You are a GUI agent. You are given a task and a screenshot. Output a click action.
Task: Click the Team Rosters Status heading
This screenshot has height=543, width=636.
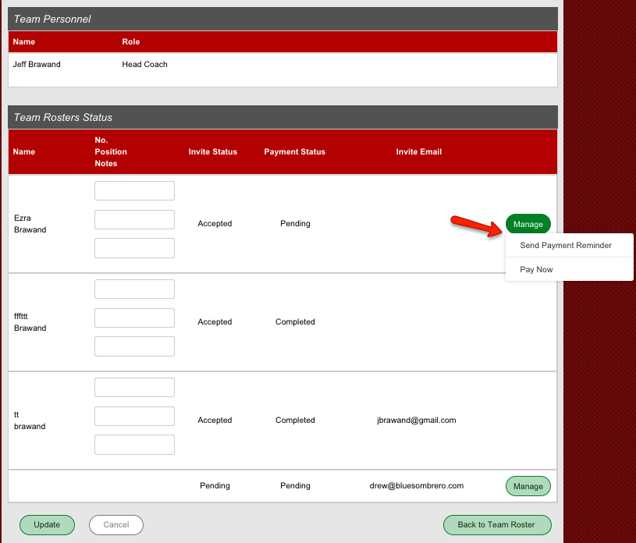pyautogui.click(x=63, y=117)
